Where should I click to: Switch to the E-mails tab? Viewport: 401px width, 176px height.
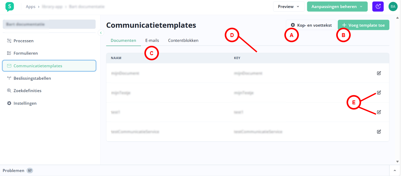(x=152, y=40)
